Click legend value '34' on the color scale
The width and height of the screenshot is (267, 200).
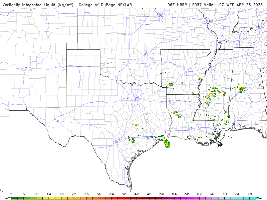tap(112, 194)
